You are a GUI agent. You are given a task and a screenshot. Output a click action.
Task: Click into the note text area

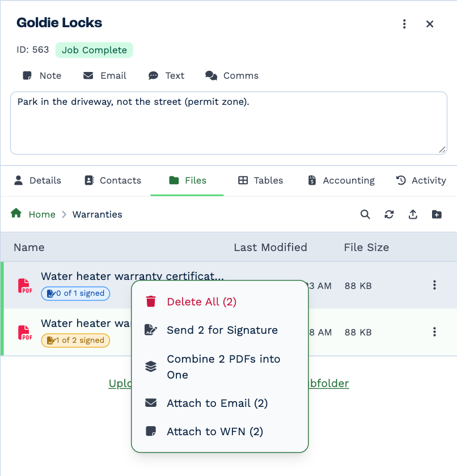click(228, 123)
